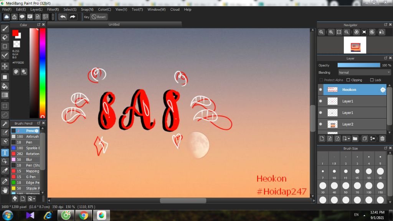Select the rectangular Select tool
The image size is (393, 221).
pos(5,106)
